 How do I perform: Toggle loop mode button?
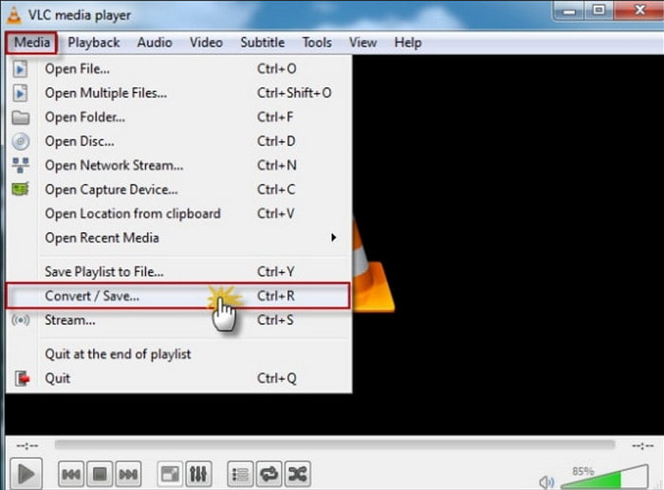pos(268,474)
